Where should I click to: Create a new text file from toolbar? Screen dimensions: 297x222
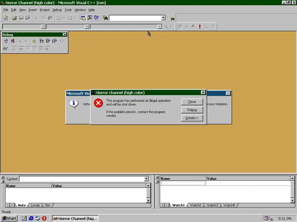pyautogui.click(x=6, y=18)
